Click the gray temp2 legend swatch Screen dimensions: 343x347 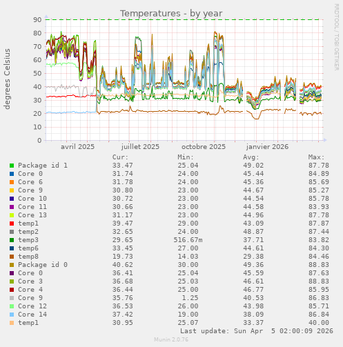click(x=12, y=232)
